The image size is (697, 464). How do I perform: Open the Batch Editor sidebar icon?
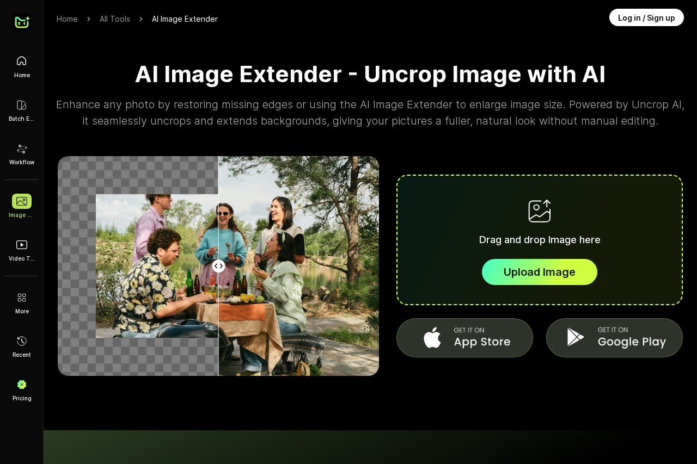[22, 104]
